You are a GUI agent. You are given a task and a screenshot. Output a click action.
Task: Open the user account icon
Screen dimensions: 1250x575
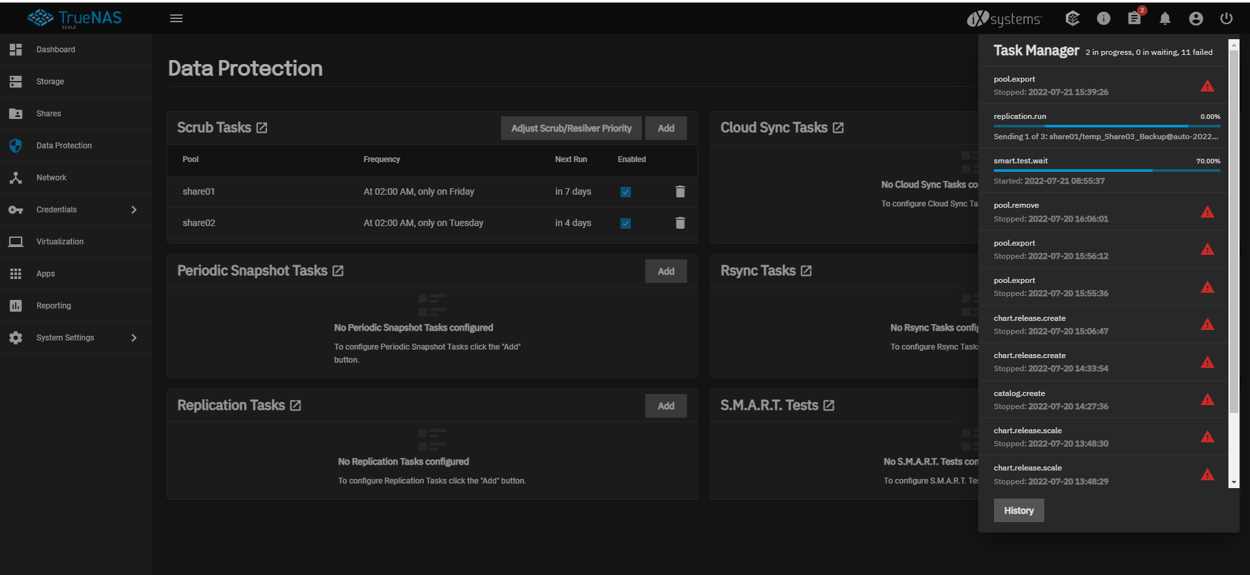pos(1196,18)
